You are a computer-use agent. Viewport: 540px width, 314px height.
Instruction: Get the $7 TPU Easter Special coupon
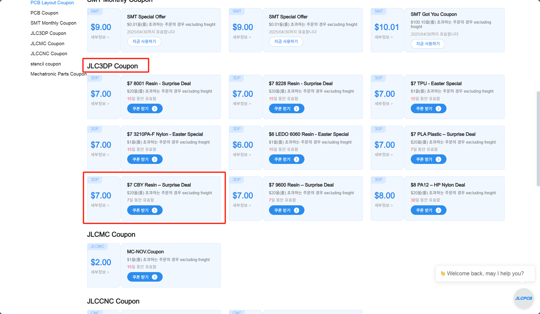(x=428, y=109)
